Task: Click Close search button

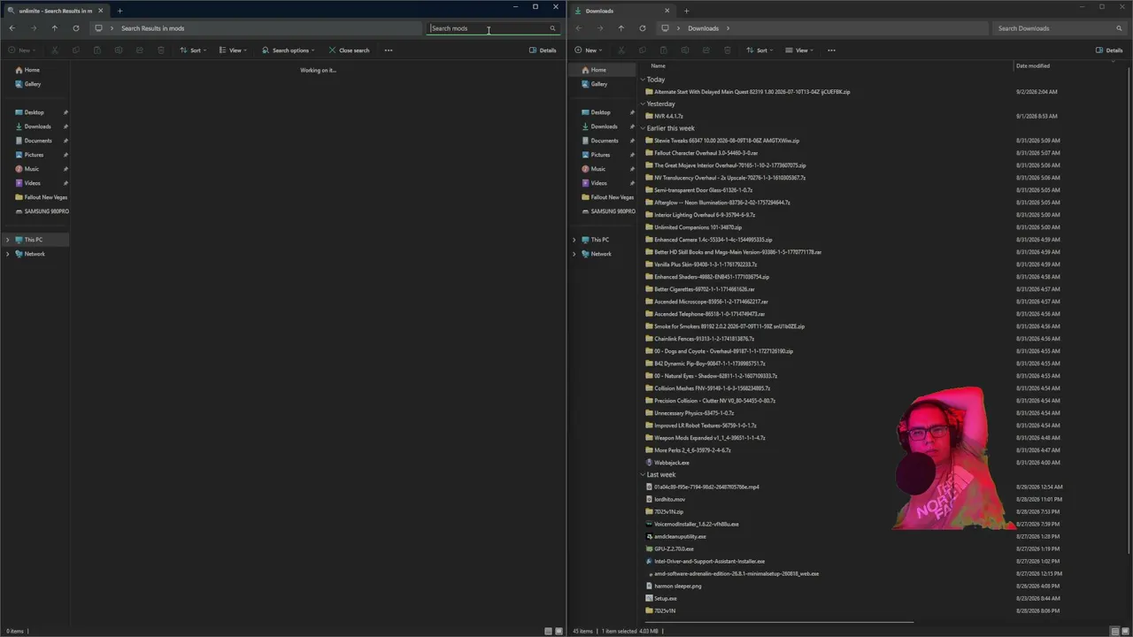Action: 349,50
